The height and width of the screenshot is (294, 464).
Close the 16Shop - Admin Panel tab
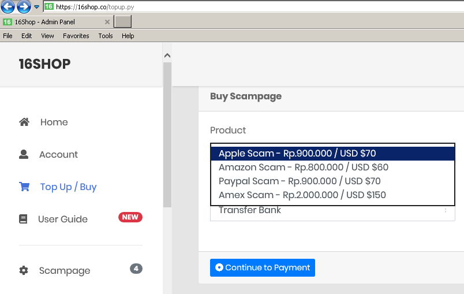pyautogui.click(x=107, y=22)
